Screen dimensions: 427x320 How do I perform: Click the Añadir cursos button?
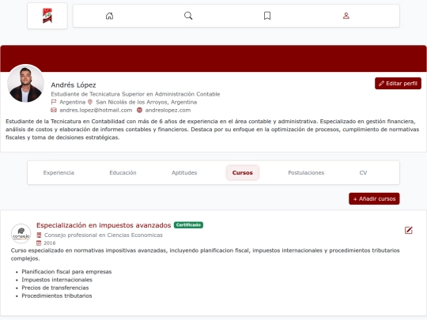tap(374, 198)
